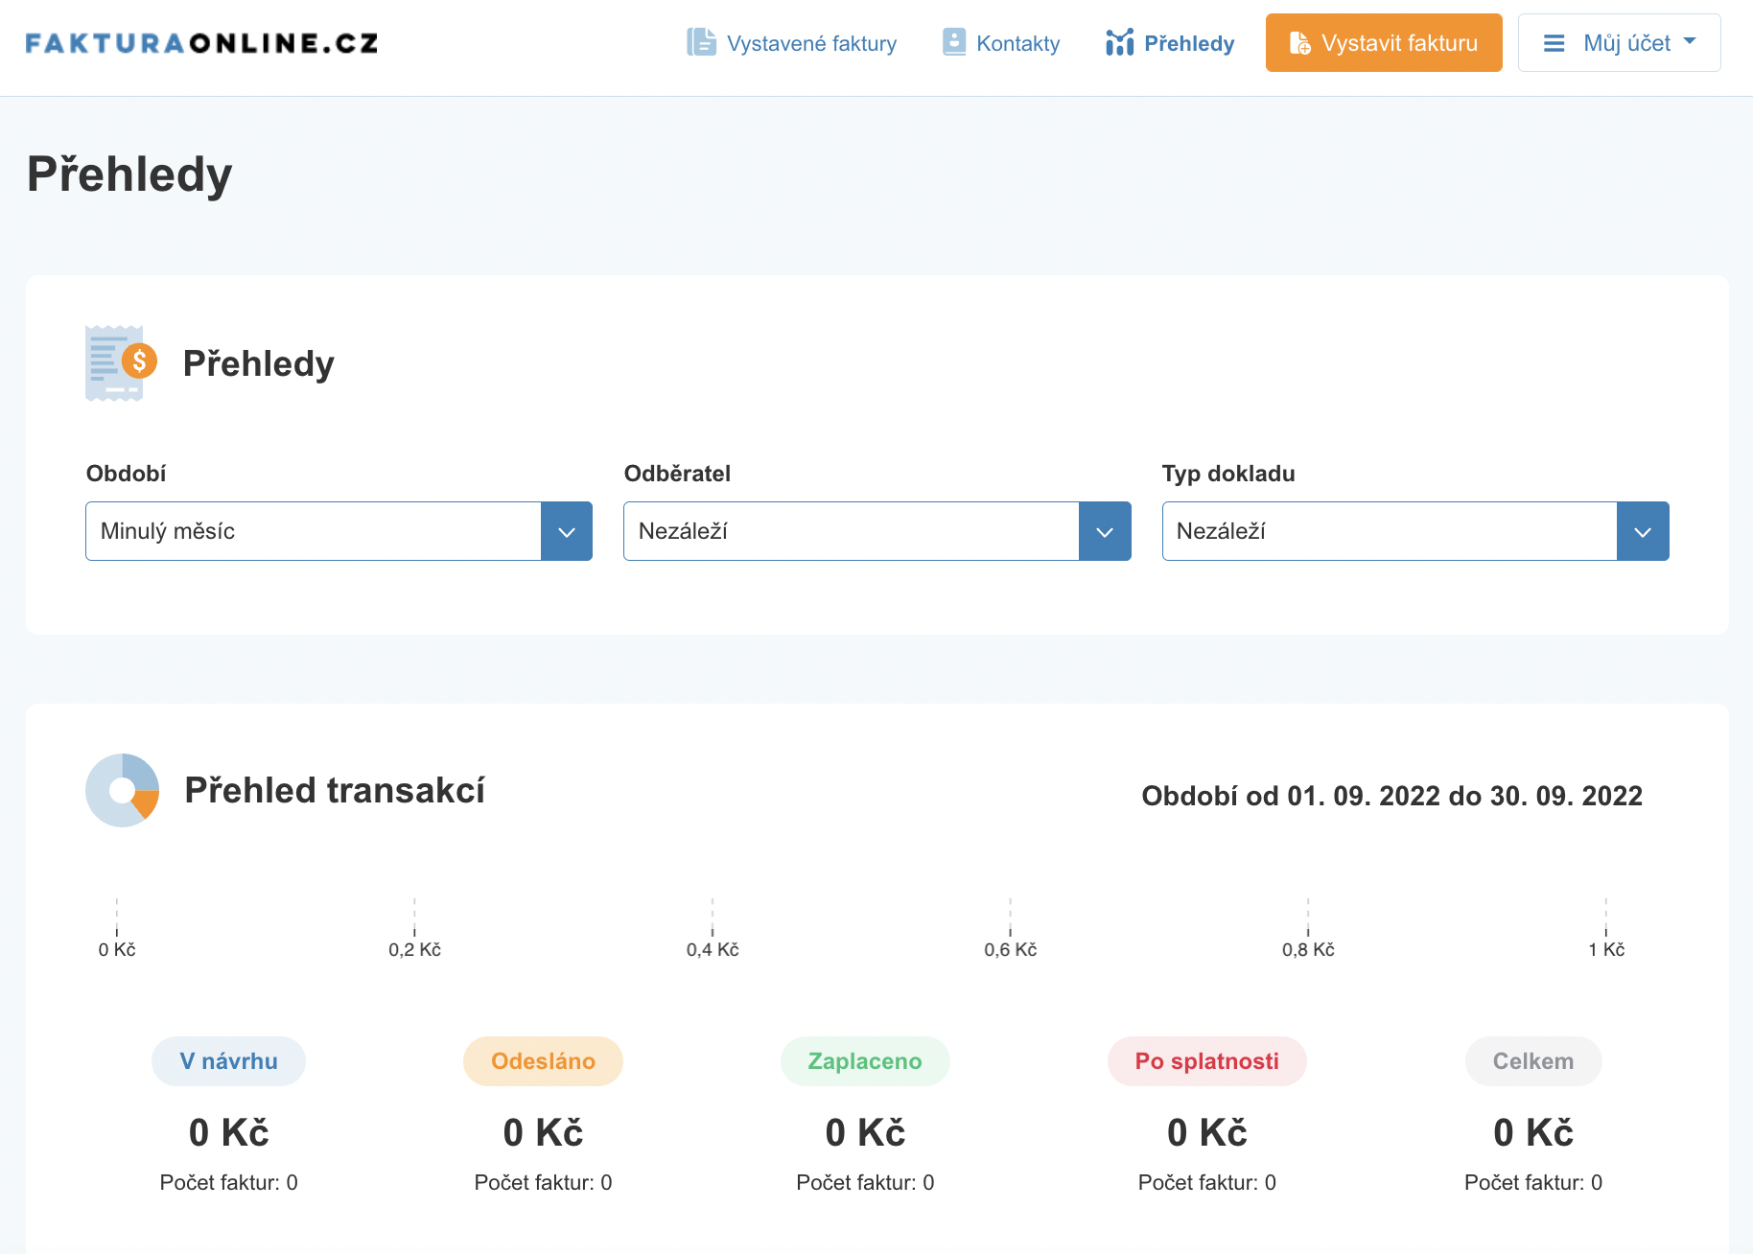Click the receipt icon beside Přehledy heading
The image size is (1753, 1254).
(120, 363)
